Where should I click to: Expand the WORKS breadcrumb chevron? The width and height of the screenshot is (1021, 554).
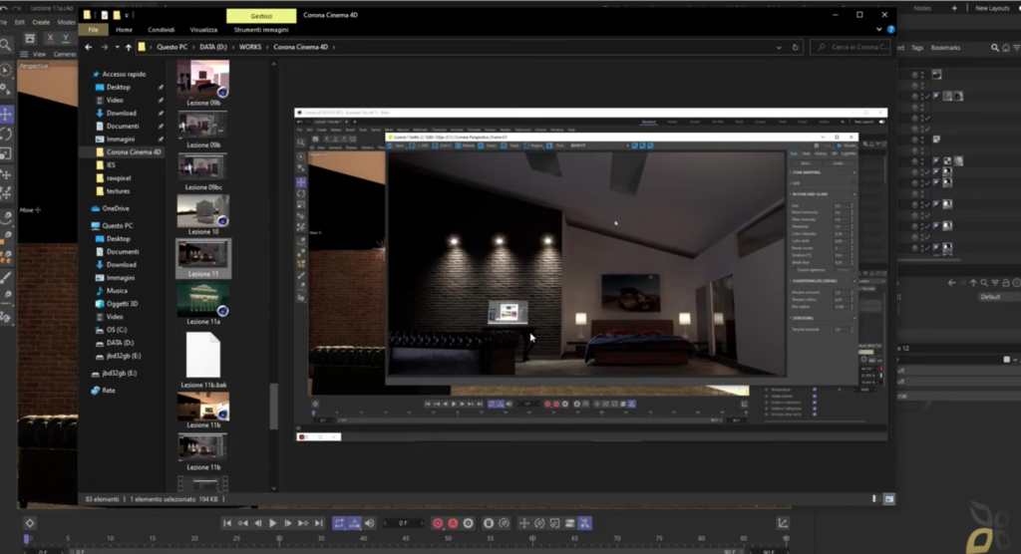click(x=267, y=47)
